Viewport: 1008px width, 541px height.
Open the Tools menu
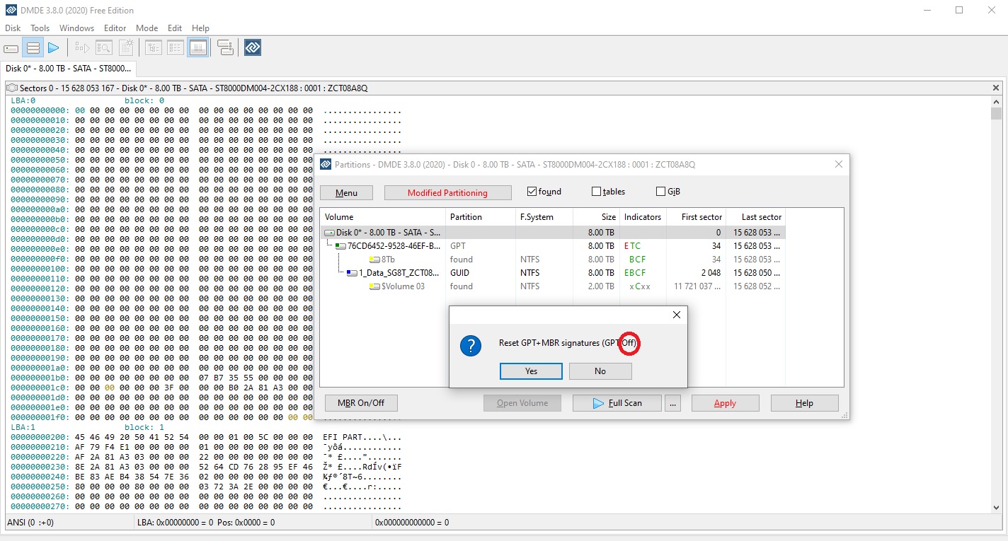pyautogui.click(x=40, y=28)
